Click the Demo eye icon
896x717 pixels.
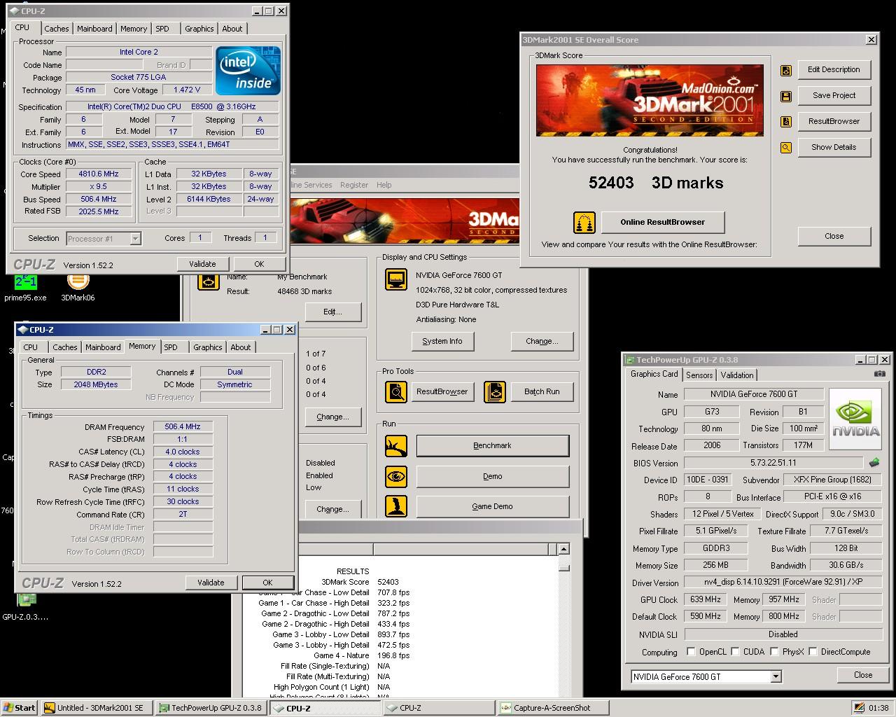click(396, 477)
